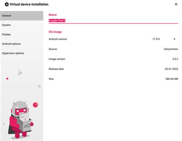This screenshot has height=141, width=182.
Task: Click the 580.84 MB size value
Action: coord(172,79)
